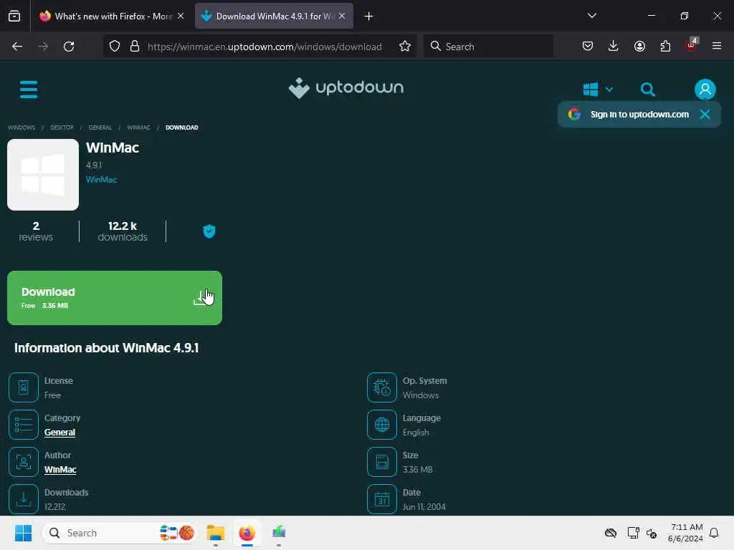The image size is (734, 550).
Task: Open the General category link
Action: pos(59,432)
